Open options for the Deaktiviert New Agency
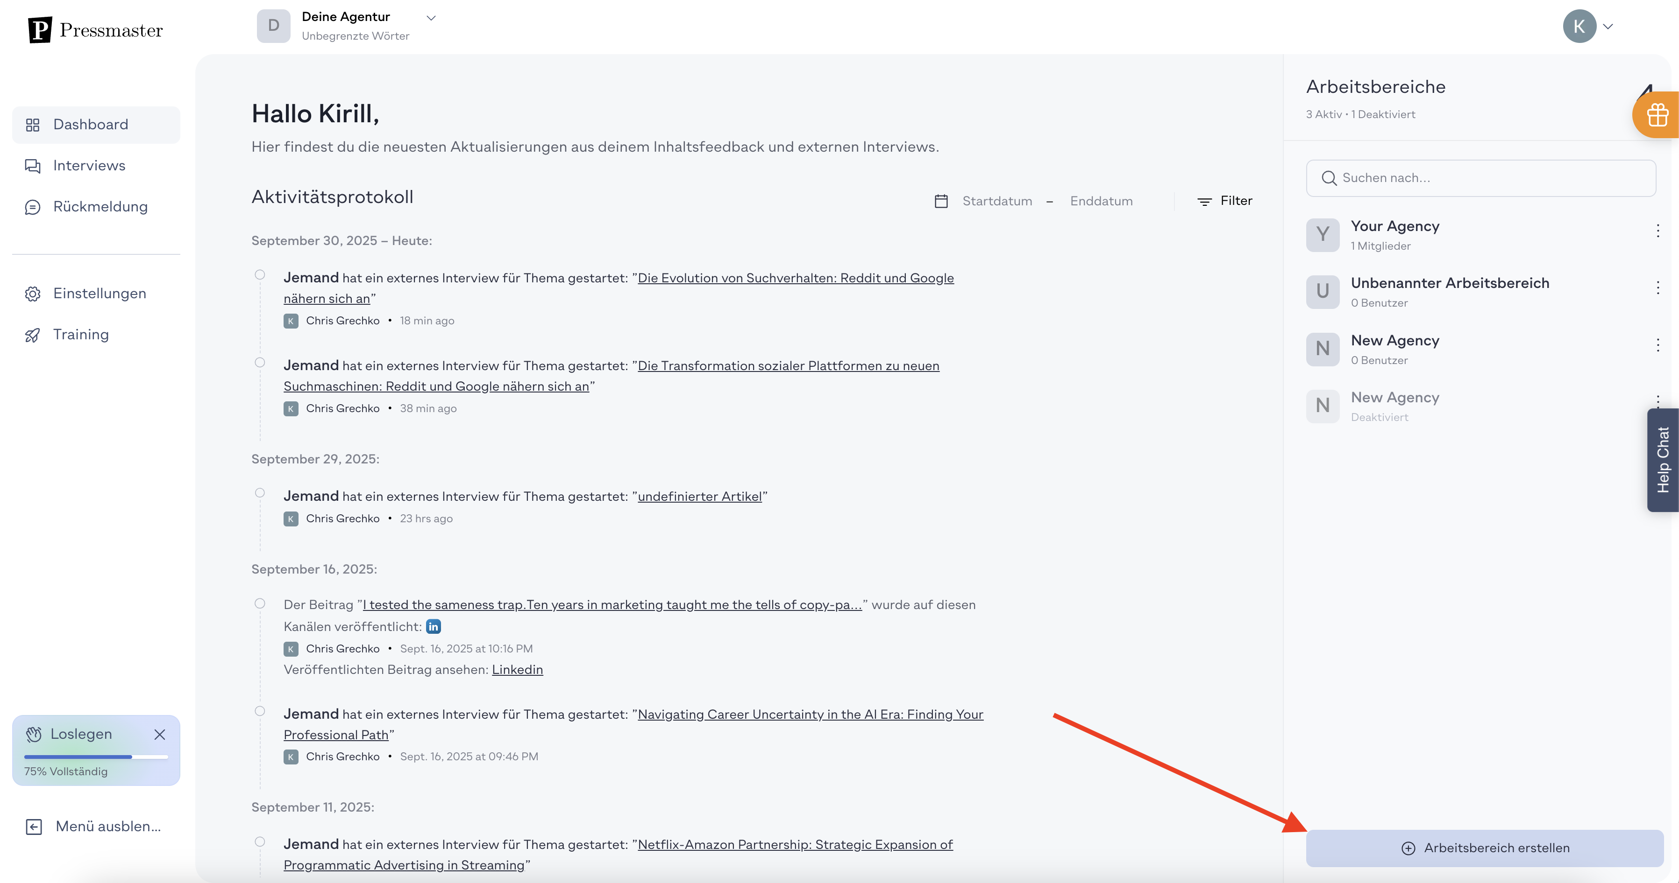1679x883 pixels. 1658,400
